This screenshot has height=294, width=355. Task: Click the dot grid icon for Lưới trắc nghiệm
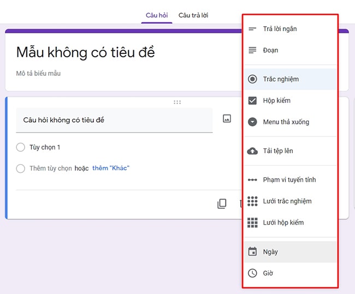pyautogui.click(x=252, y=201)
